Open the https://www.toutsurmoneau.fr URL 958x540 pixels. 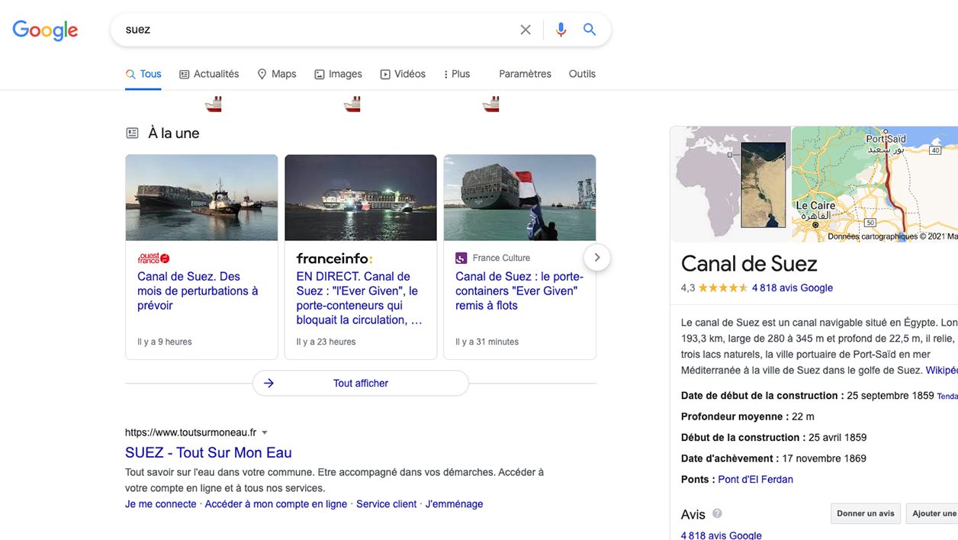point(191,432)
